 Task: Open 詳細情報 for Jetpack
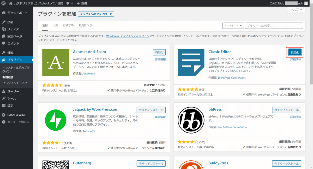point(160,117)
